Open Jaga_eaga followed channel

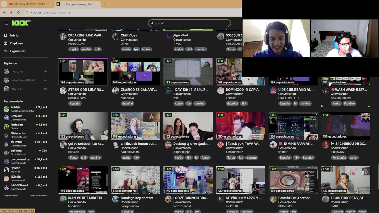[x=25, y=71]
